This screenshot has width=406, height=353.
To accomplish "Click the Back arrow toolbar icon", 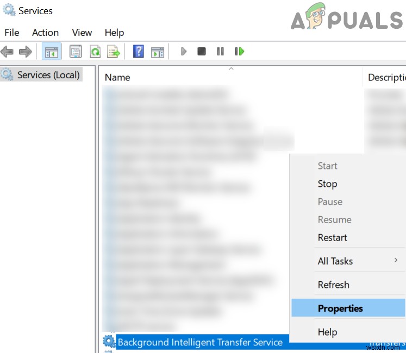I will pos(7,52).
